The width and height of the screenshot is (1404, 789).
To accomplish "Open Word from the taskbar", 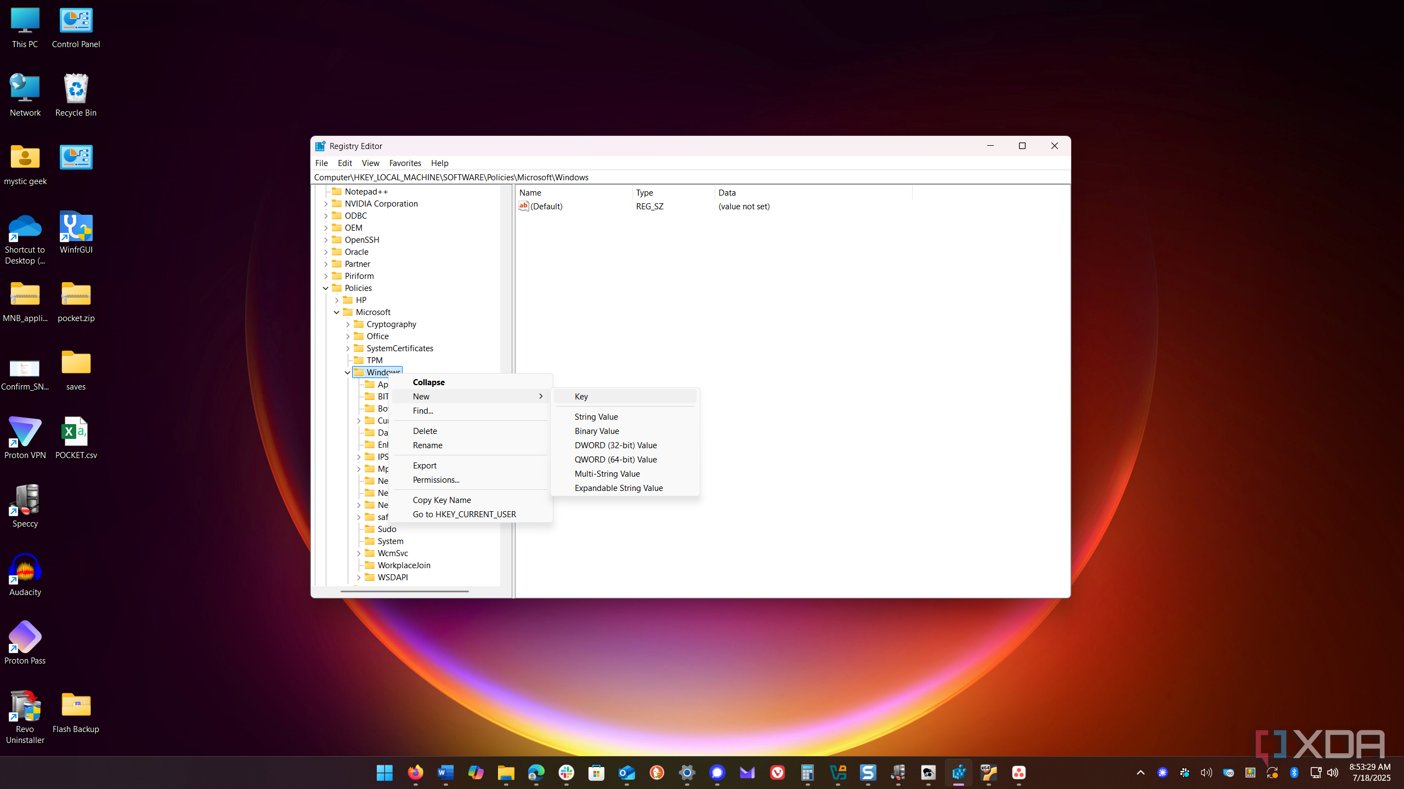I will [445, 773].
